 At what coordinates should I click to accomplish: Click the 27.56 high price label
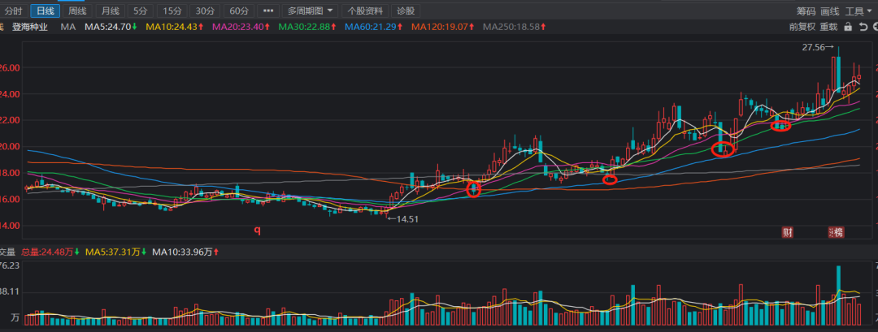pos(816,48)
